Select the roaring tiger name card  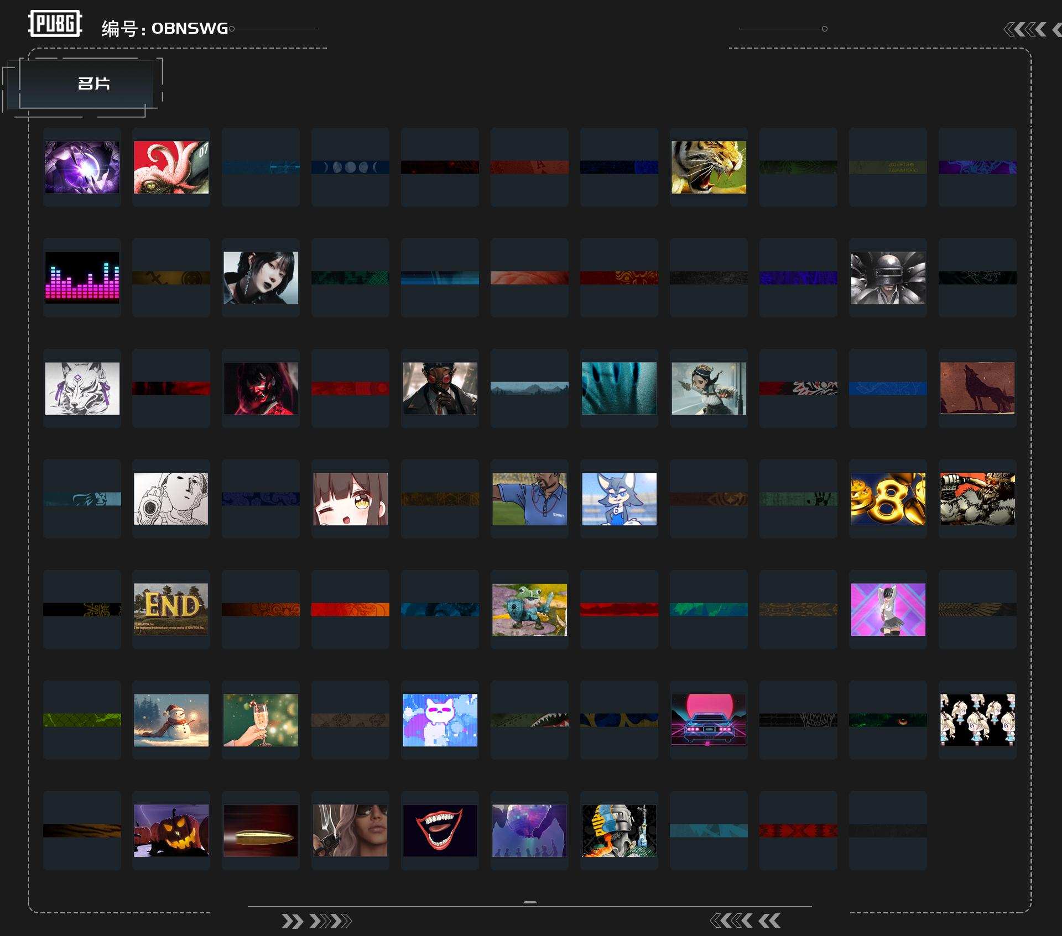point(709,167)
